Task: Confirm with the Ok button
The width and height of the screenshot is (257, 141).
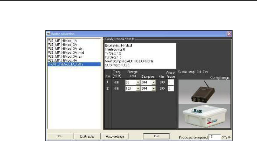Action: [x=60, y=136]
